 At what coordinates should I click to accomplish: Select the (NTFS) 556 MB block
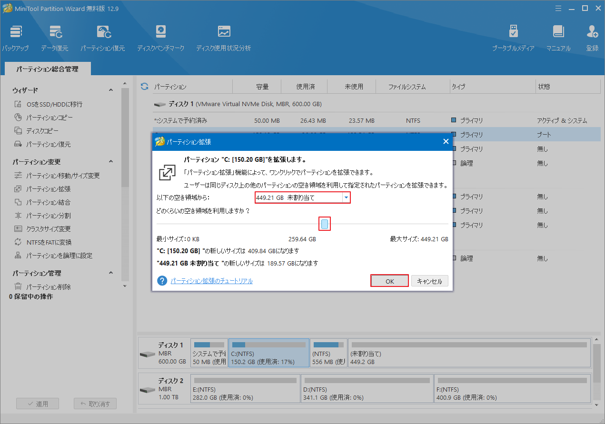328,353
